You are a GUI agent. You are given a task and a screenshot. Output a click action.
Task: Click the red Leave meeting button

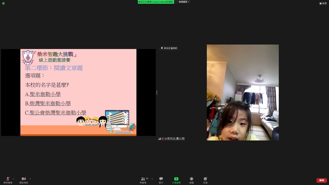(321, 180)
